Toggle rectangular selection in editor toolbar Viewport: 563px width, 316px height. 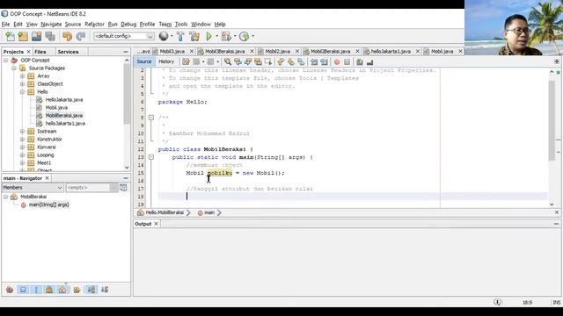[267, 61]
